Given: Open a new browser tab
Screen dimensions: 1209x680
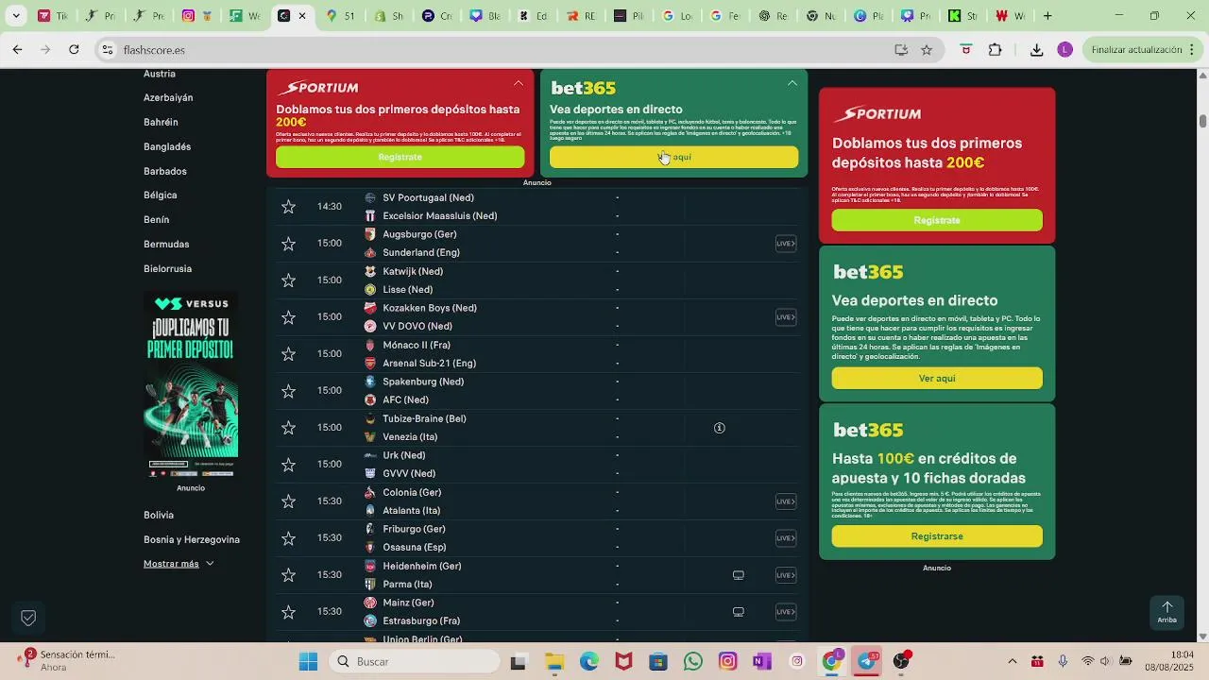Looking at the screenshot, I should (1047, 16).
